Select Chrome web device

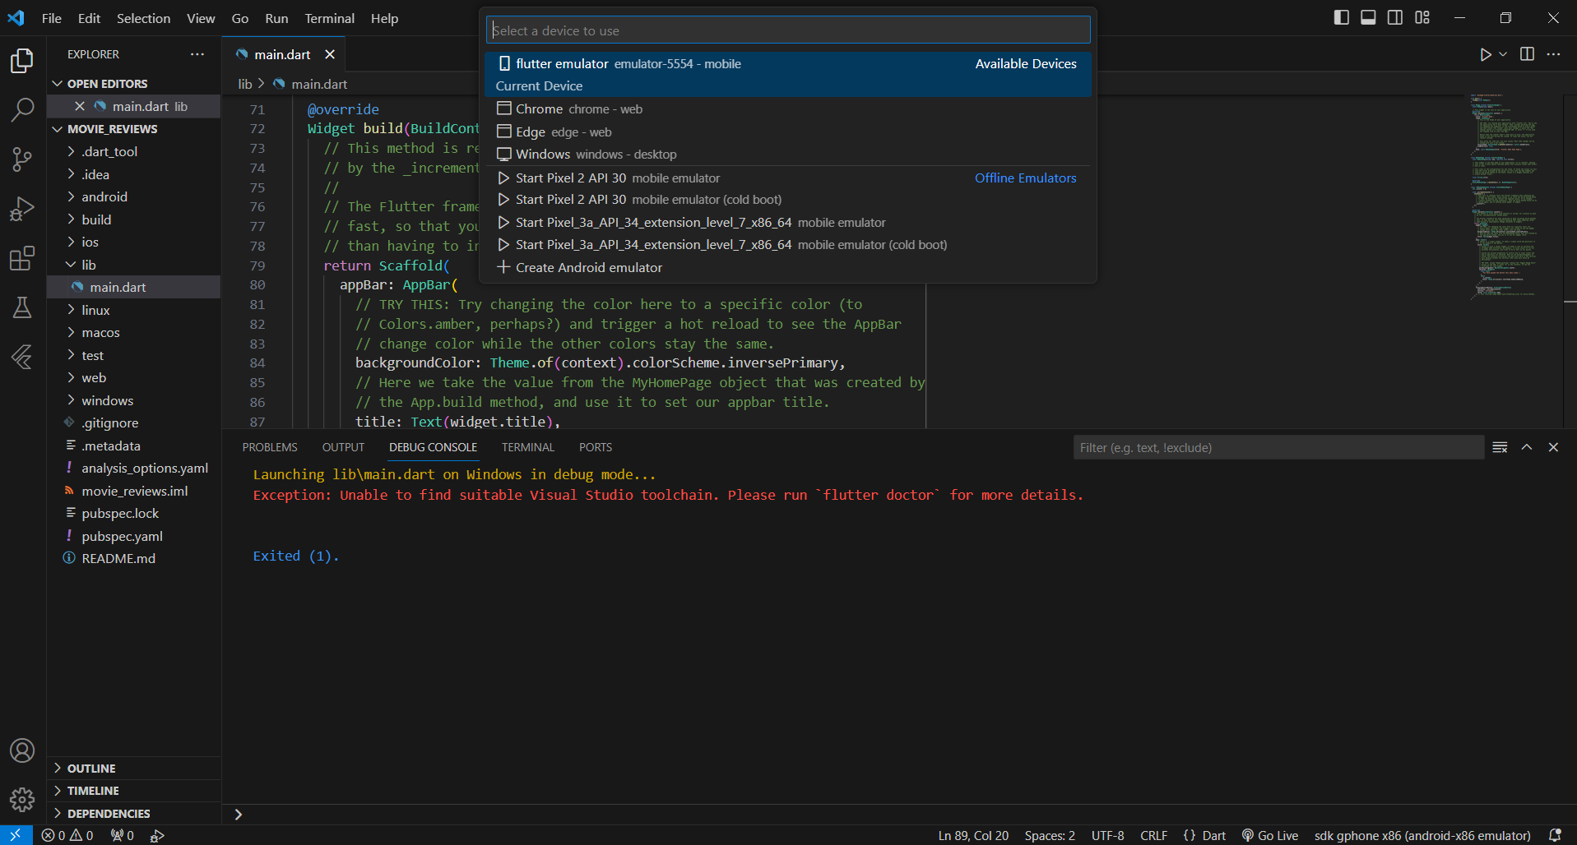click(x=788, y=109)
